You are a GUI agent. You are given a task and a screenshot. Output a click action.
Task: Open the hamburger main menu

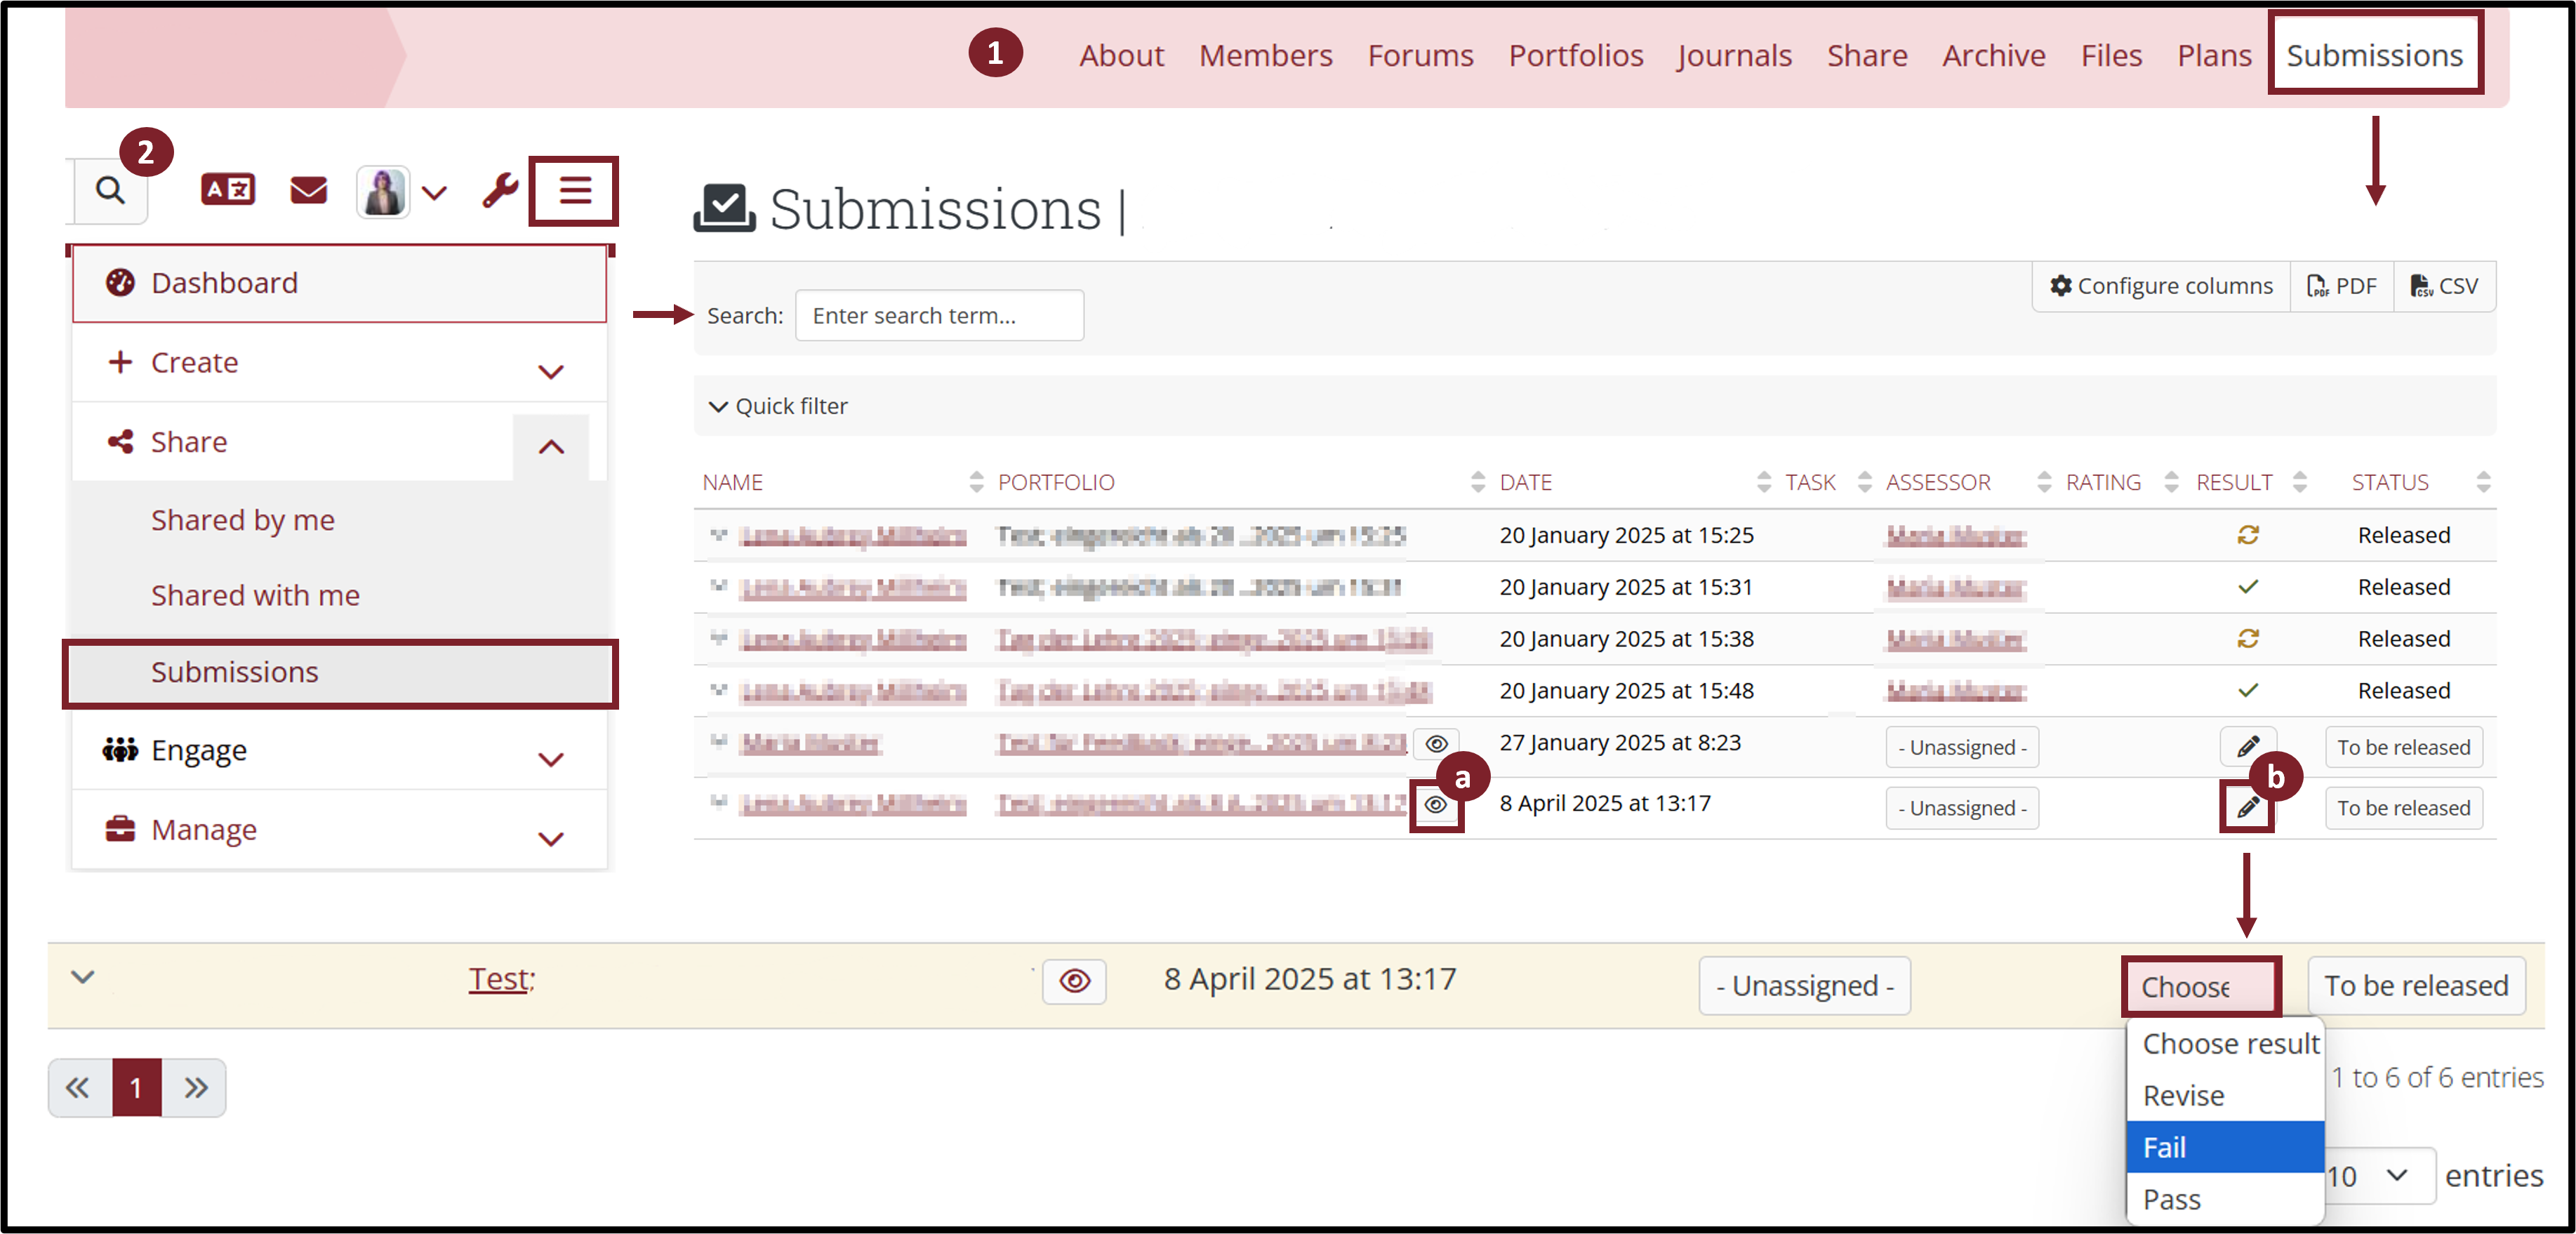[x=575, y=190]
